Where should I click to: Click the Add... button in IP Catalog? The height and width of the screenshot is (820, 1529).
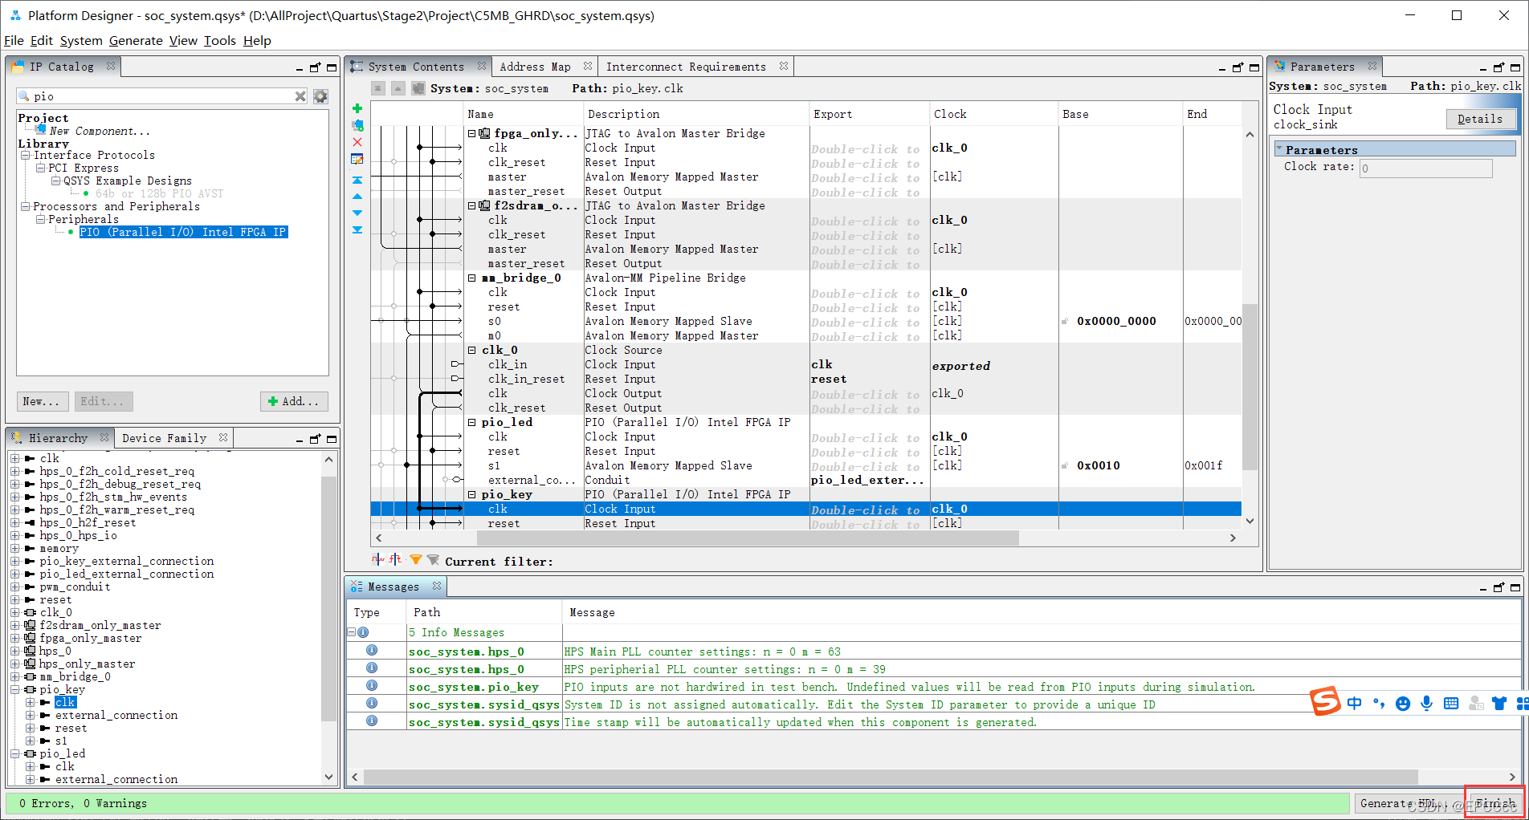pos(294,401)
